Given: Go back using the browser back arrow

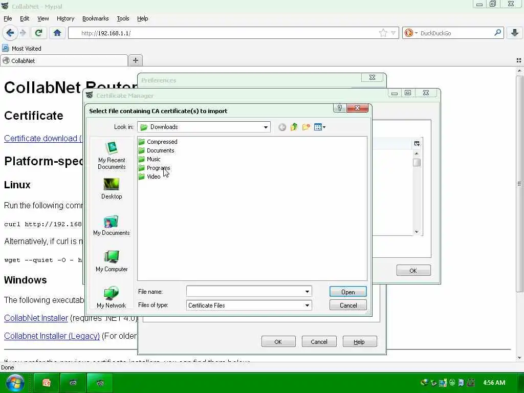Looking at the screenshot, I should (10, 33).
